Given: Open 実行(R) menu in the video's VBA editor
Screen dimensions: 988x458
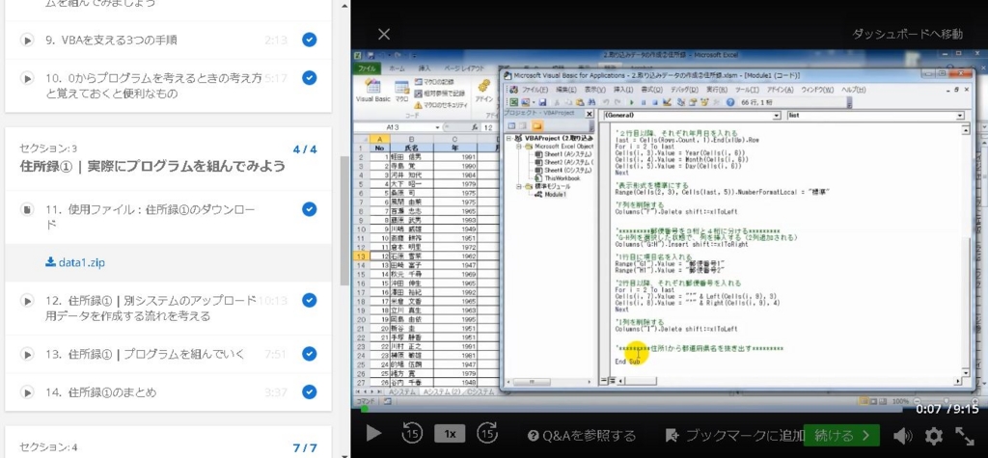Looking at the screenshot, I should [x=717, y=90].
